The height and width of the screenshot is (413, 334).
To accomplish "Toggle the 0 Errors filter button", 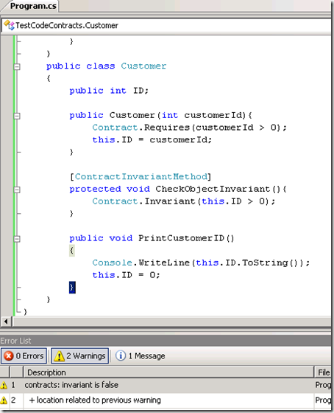I will (x=24, y=355).
